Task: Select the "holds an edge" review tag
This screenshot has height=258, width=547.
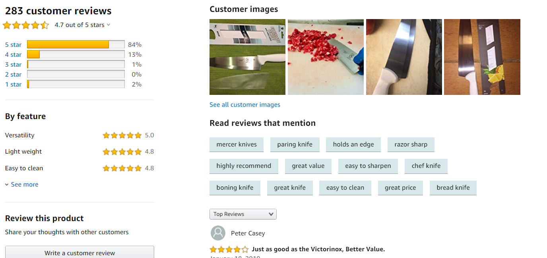Action: coord(353,144)
